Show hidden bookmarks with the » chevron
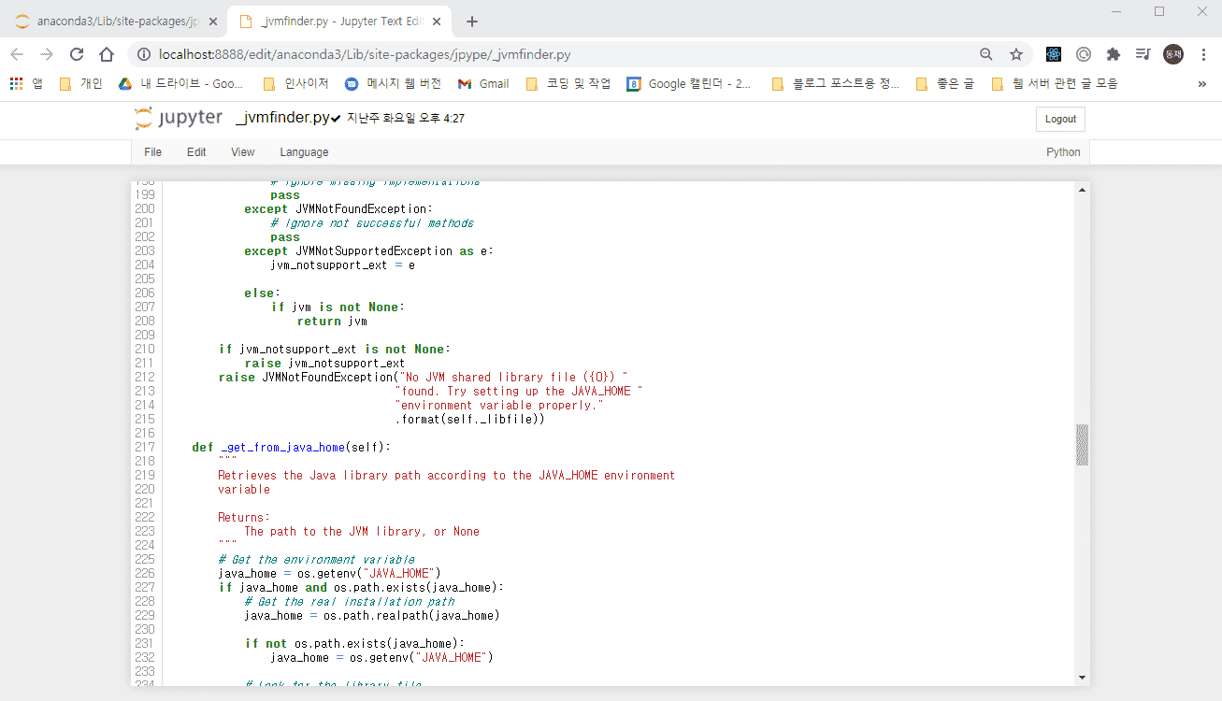This screenshot has height=701, width=1222. (1201, 83)
